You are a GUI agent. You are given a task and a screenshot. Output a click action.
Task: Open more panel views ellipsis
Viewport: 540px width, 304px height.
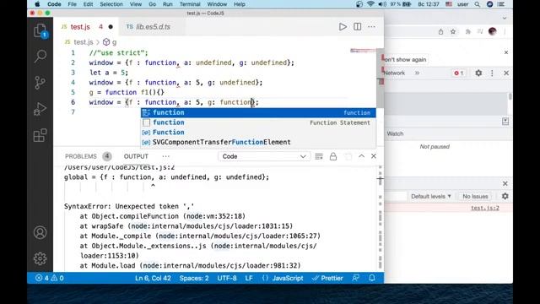point(165,156)
